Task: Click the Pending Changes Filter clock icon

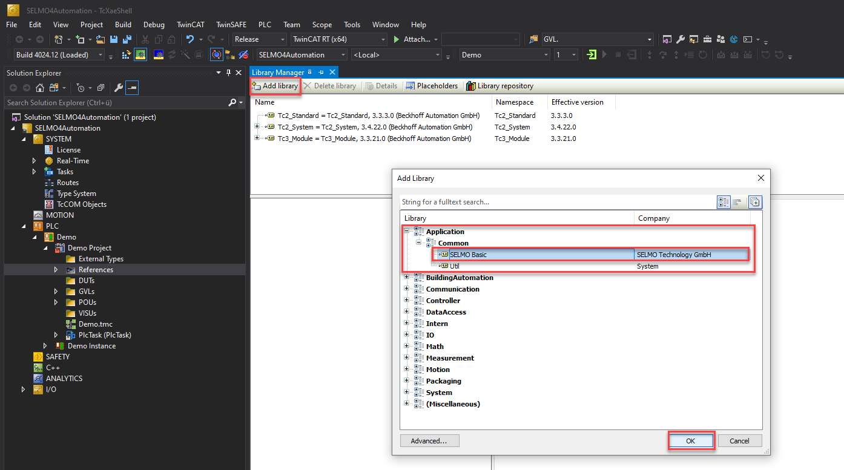Action: tap(81, 88)
